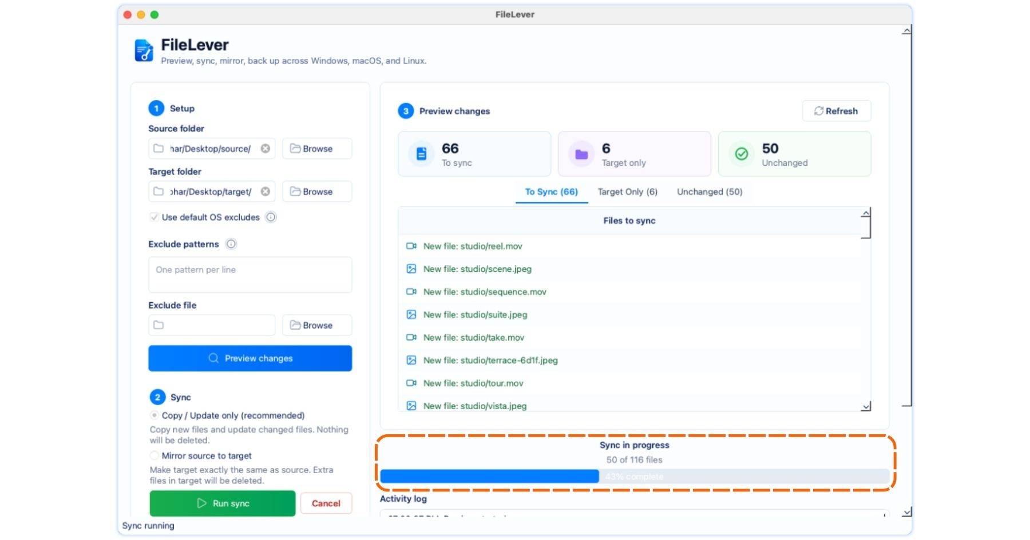Toggle Use default OS excludes checkbox

[x=154, y=217]
